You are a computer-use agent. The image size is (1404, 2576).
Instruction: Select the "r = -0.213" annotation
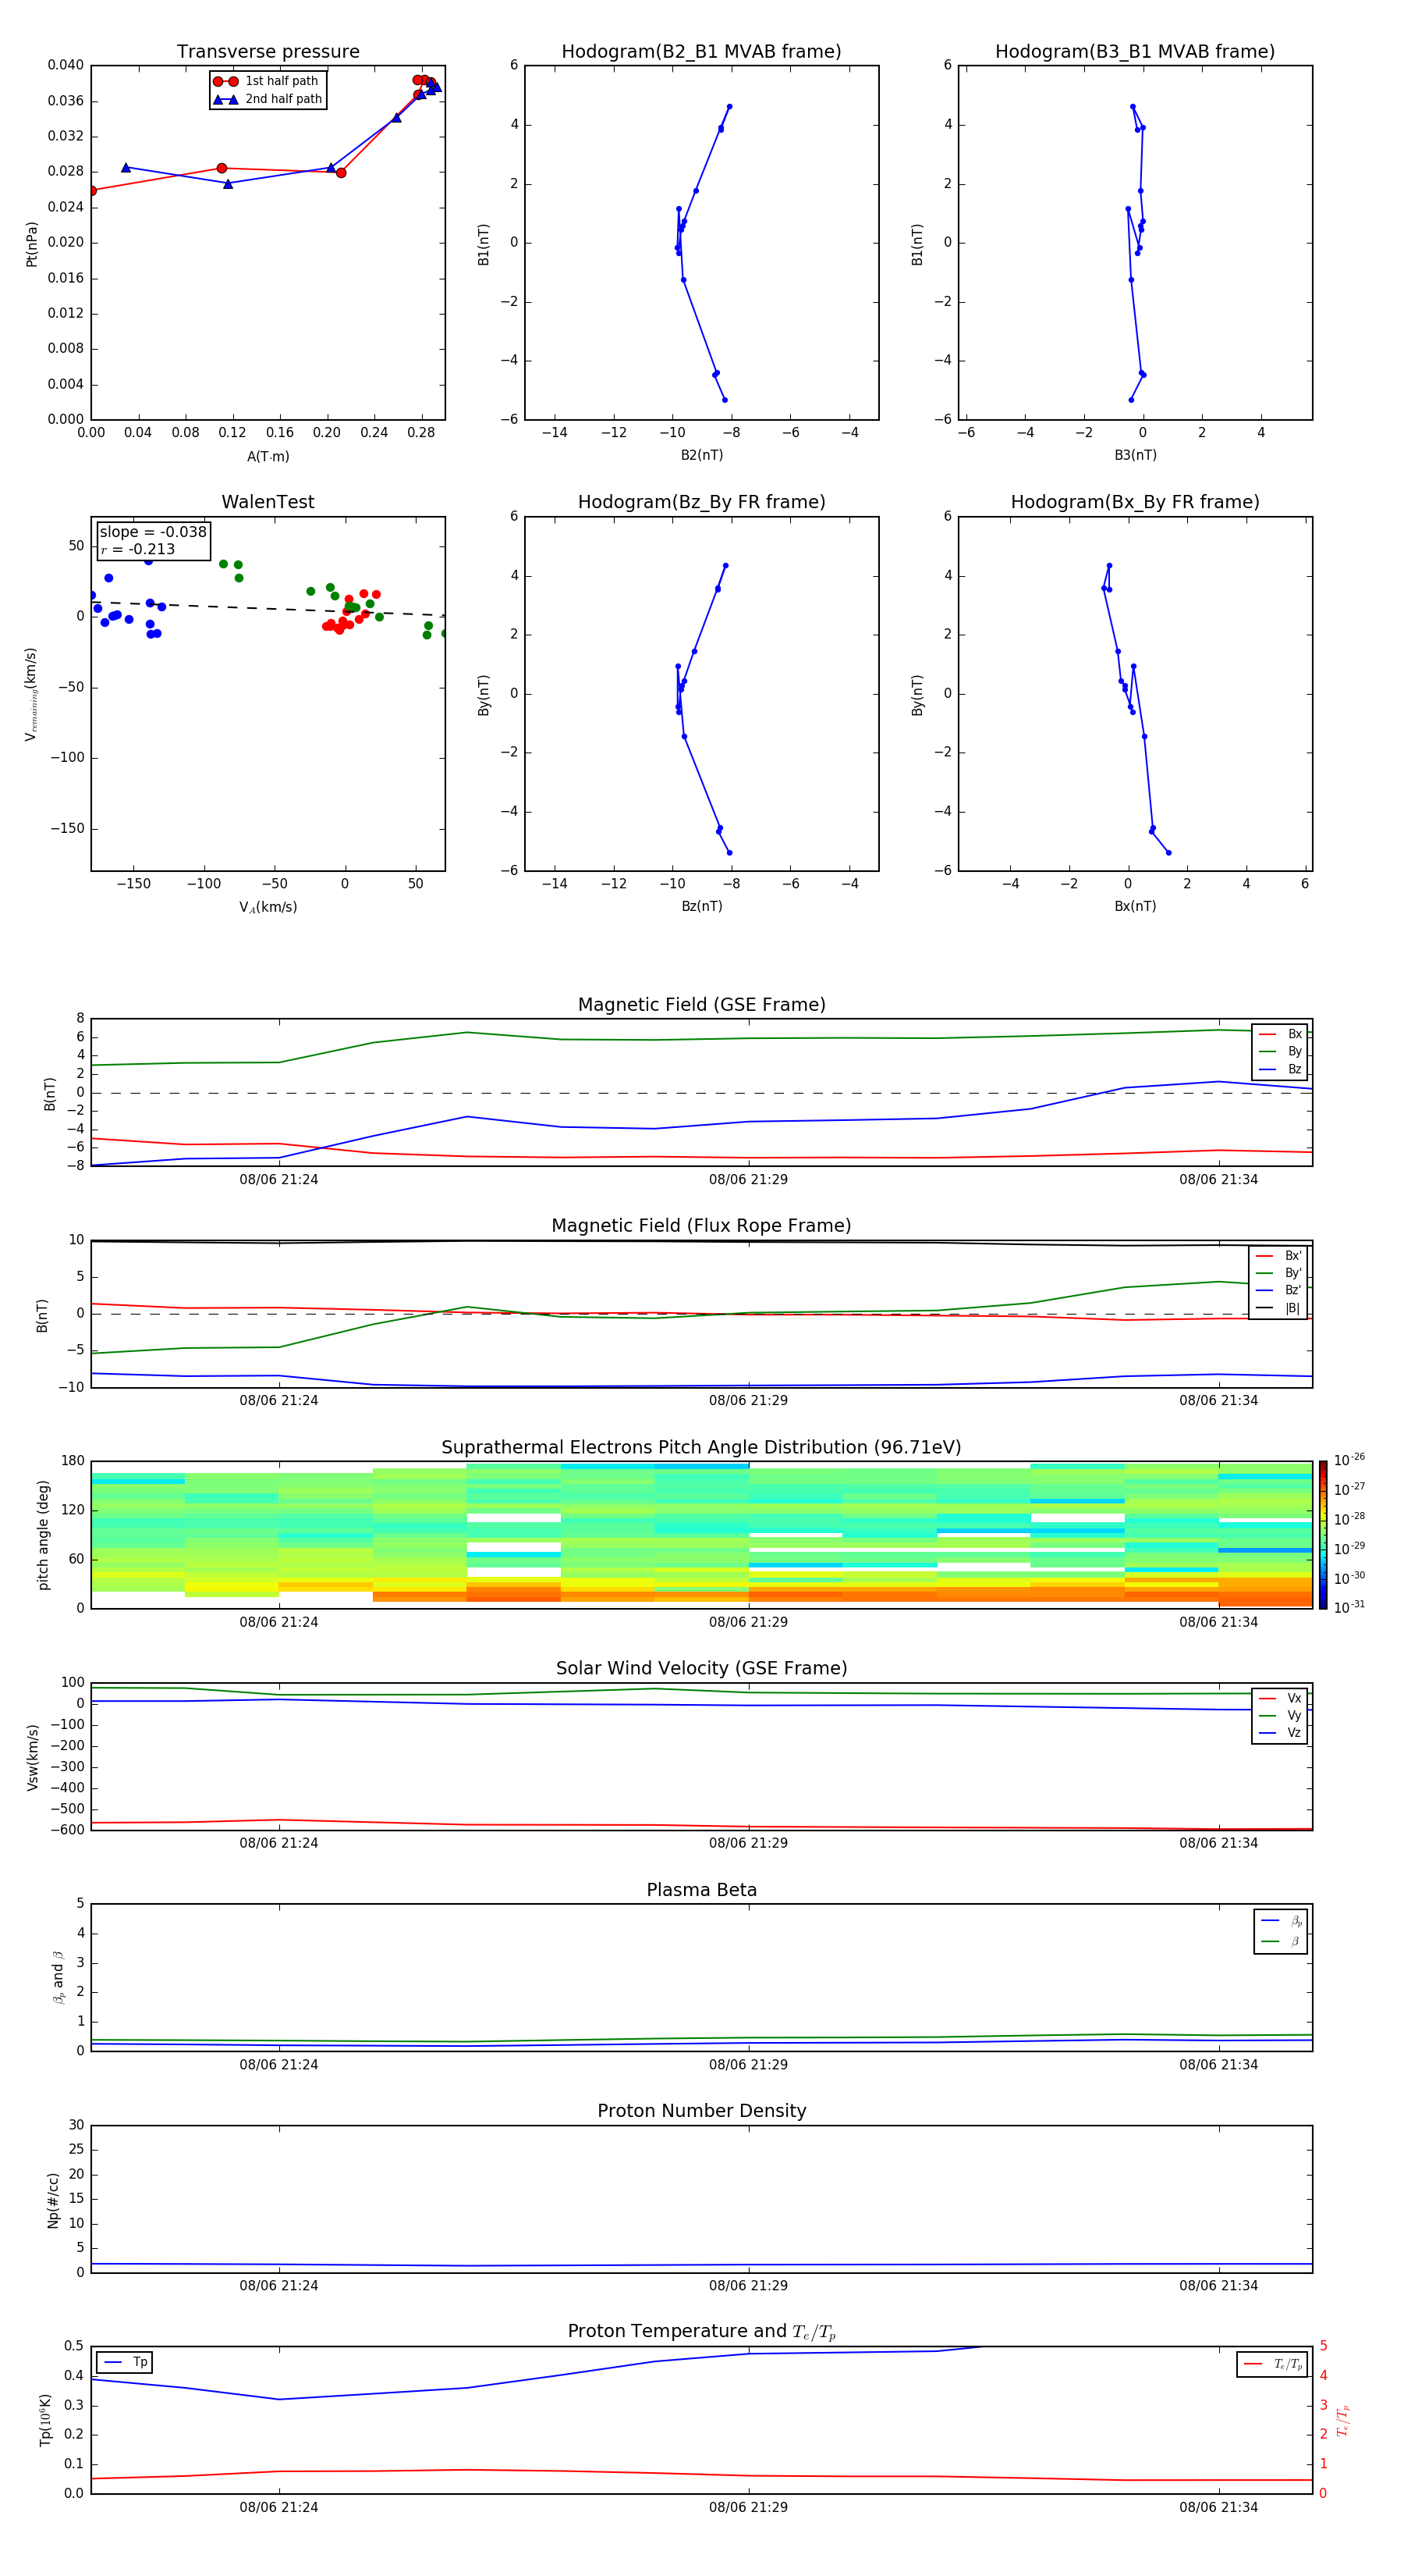[x=138, y=549]
